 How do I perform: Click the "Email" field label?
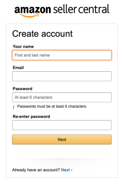[18, 68]
